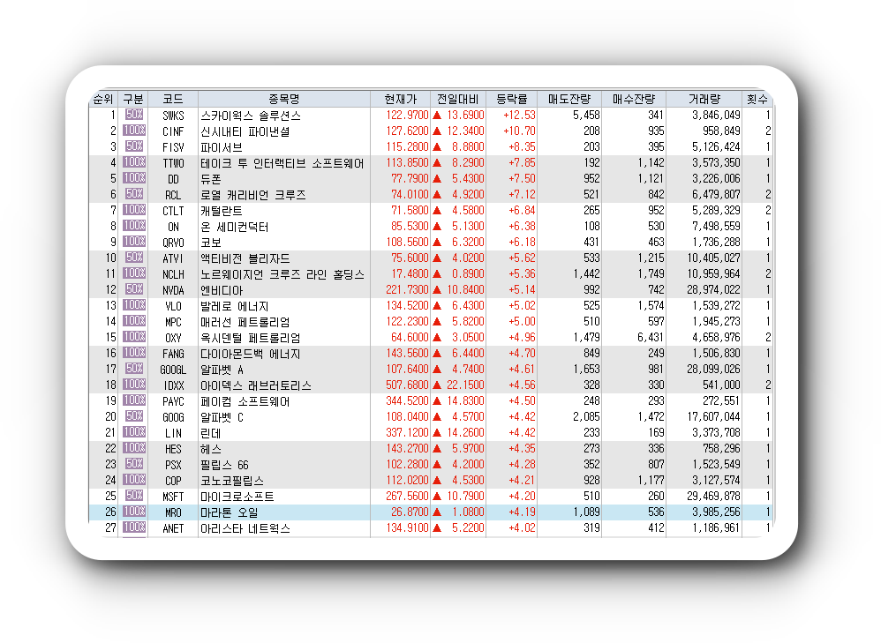Select stock name 신시내티 파이낸셜

pos(245,131)
